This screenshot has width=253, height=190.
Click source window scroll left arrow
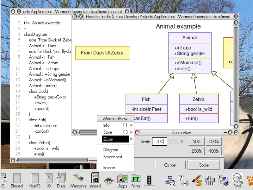(13, 160)
